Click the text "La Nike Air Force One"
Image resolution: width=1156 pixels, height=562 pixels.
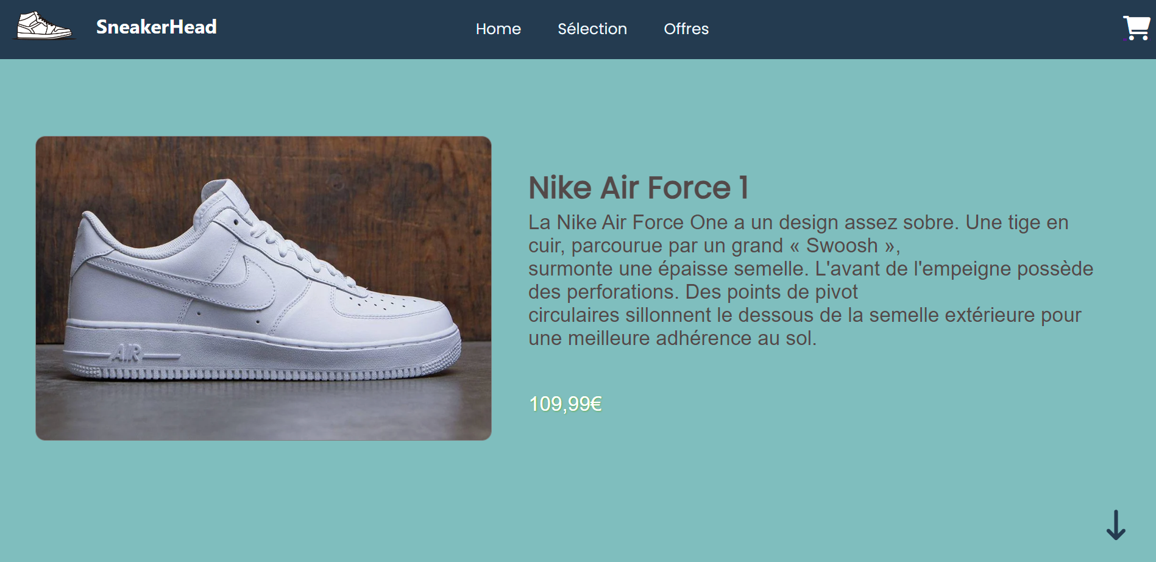pyautogui.click(x=628, y=222)
